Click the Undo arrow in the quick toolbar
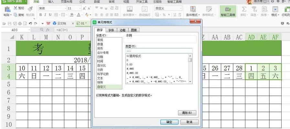The image size is (290, 129). (30, 23)
